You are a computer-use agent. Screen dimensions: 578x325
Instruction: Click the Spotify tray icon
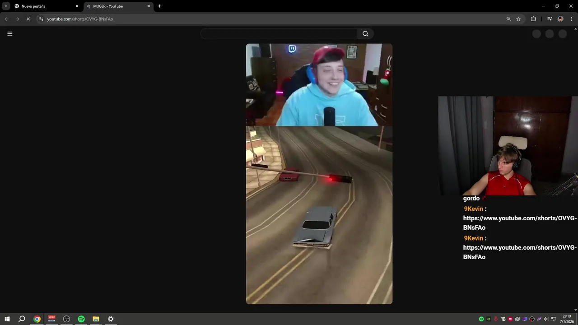tap(481, 319)
